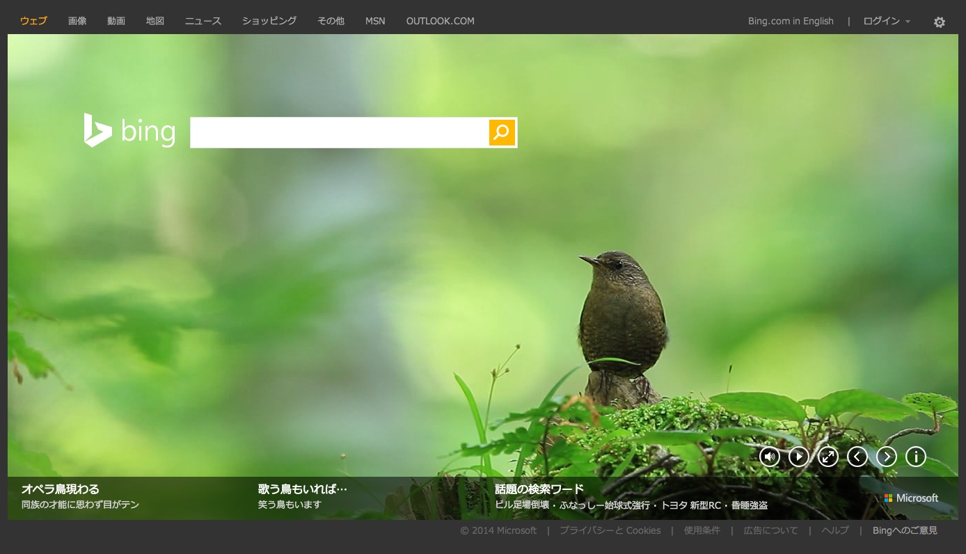Show image info with the i icon
966x554 pixels.
point(915,457)
